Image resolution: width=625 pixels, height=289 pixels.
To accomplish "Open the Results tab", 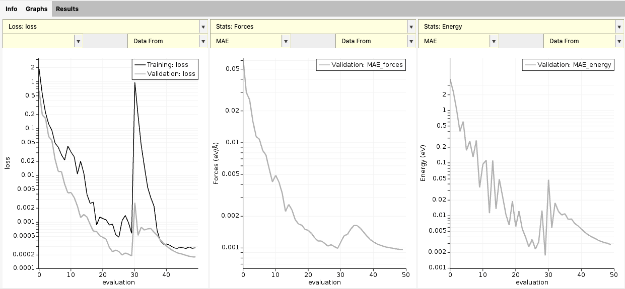I will pyautogui.click(x=67, y=9).
